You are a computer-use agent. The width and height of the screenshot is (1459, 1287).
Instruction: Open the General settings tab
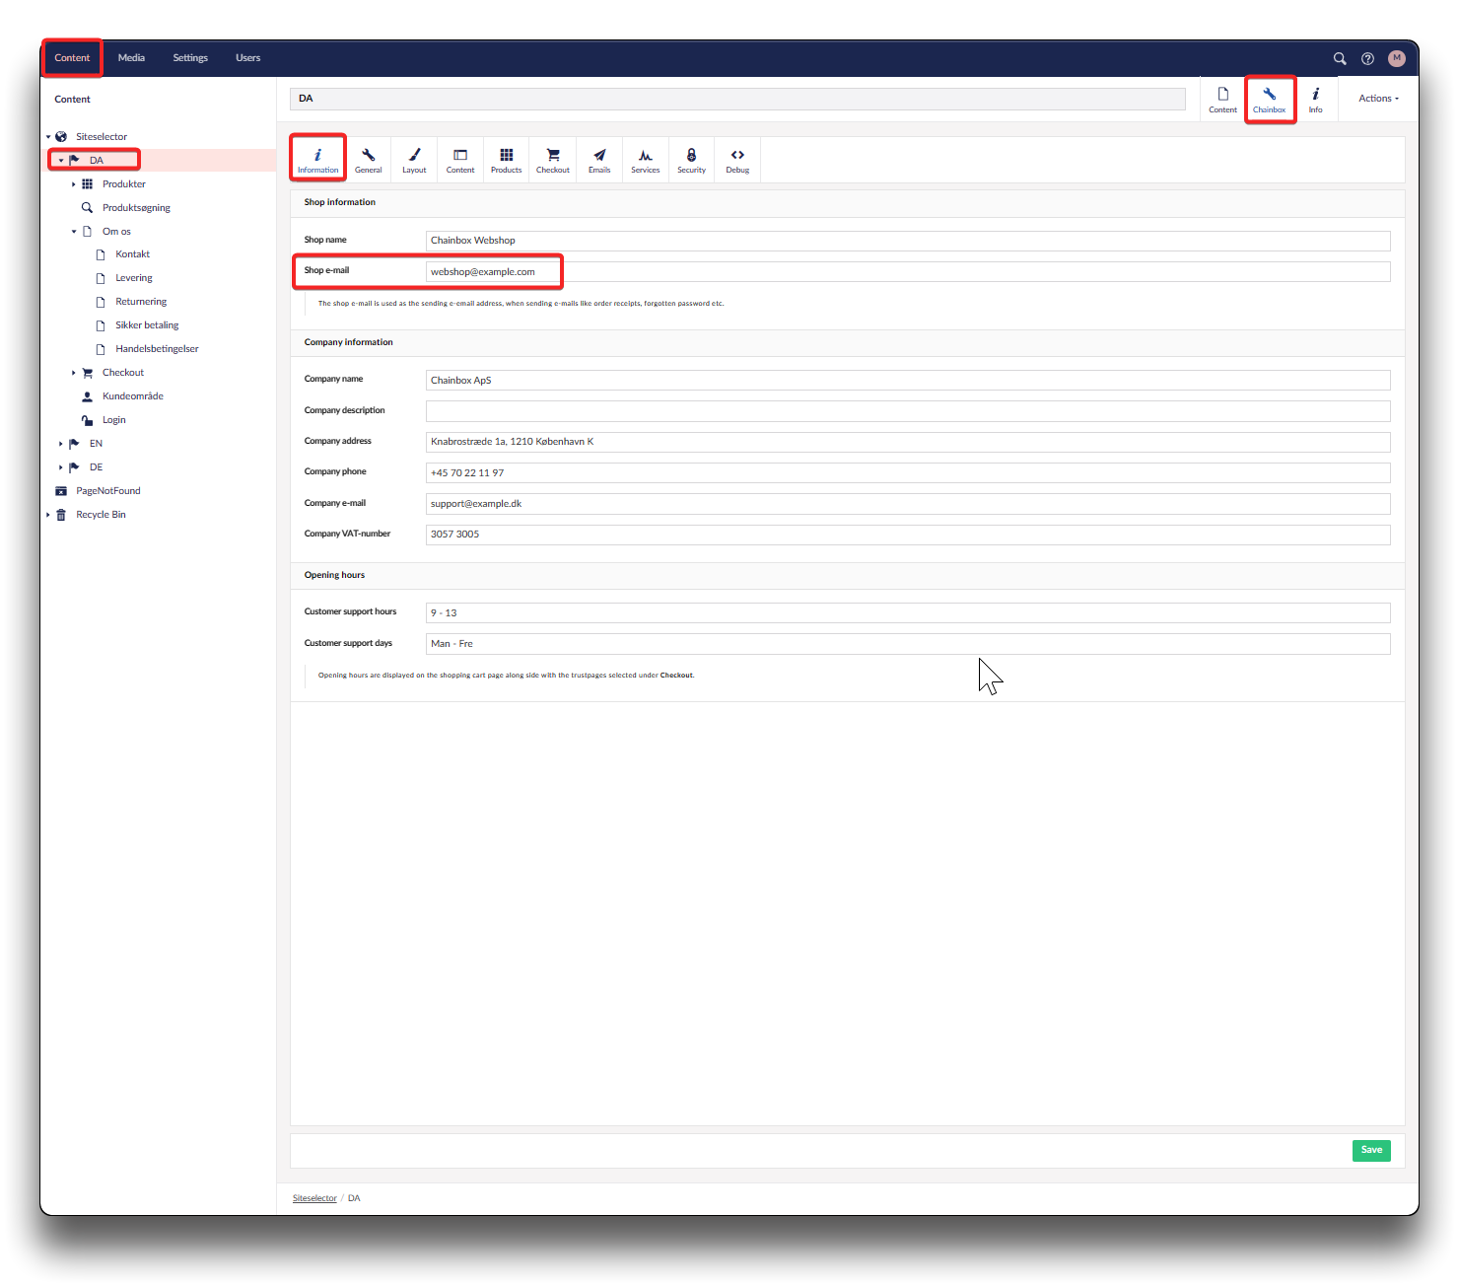pos(368,160)
